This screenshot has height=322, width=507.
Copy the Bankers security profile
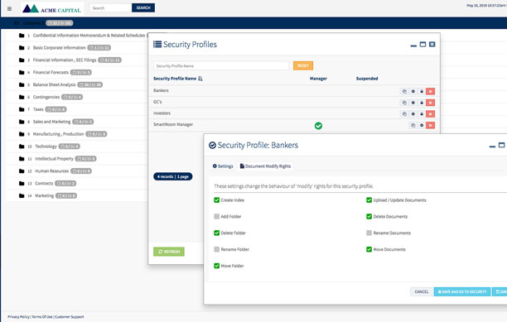coord(404,91)
